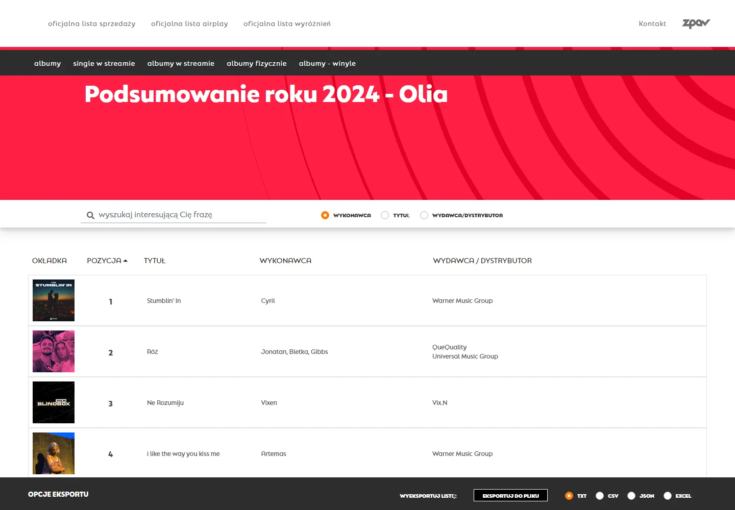Go to oficjalna lista airplay

pos(189,23)
